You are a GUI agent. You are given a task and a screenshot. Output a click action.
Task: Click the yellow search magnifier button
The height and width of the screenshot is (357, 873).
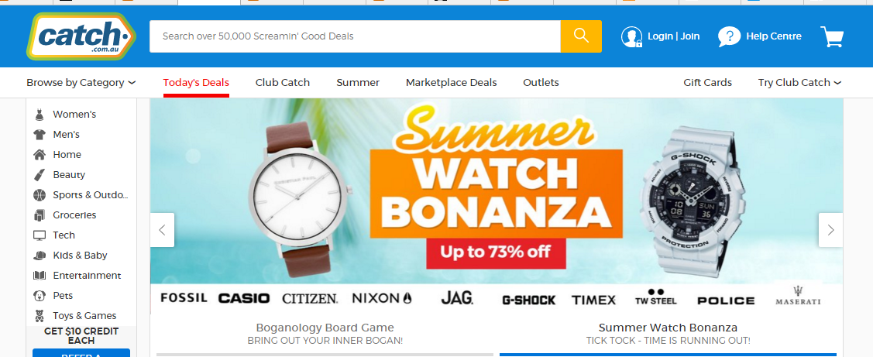(x=581, y=36)
